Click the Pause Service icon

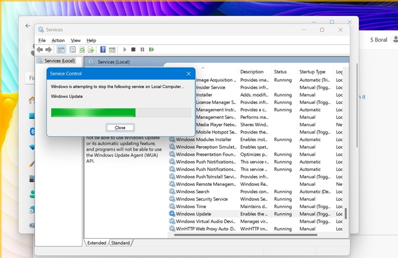coord(142,49)
